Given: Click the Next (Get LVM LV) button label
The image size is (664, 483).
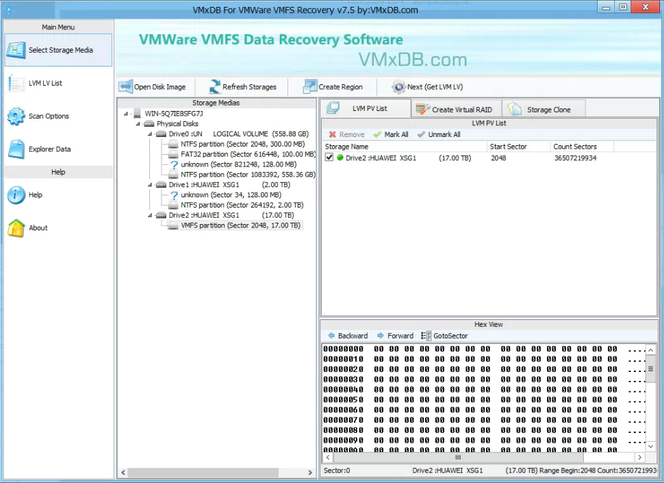Looking at the screenshot, I should (x=435, y=87).
